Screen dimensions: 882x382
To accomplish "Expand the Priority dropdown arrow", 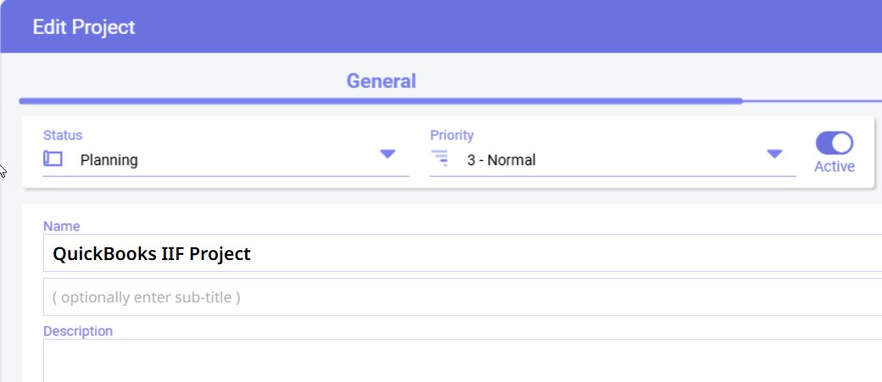I will click(773, 154).
